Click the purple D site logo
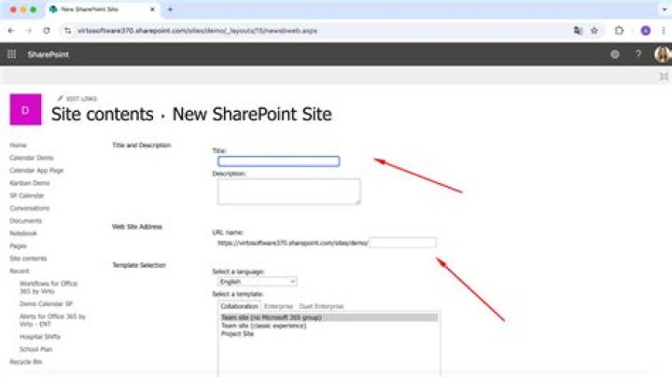This screenshot has width=672, height=377. pos(25,110)
